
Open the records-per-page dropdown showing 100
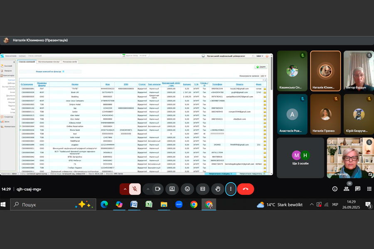[x=263, y=76]
